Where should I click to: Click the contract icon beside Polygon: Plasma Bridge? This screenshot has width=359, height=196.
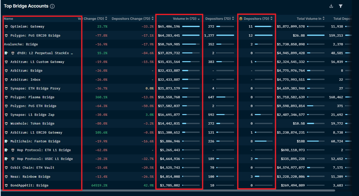click(x=6, y=97)
